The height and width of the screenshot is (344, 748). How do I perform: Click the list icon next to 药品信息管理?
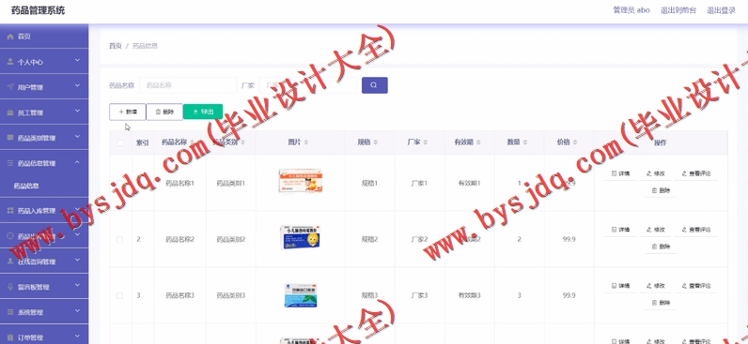tap(10, 163)
